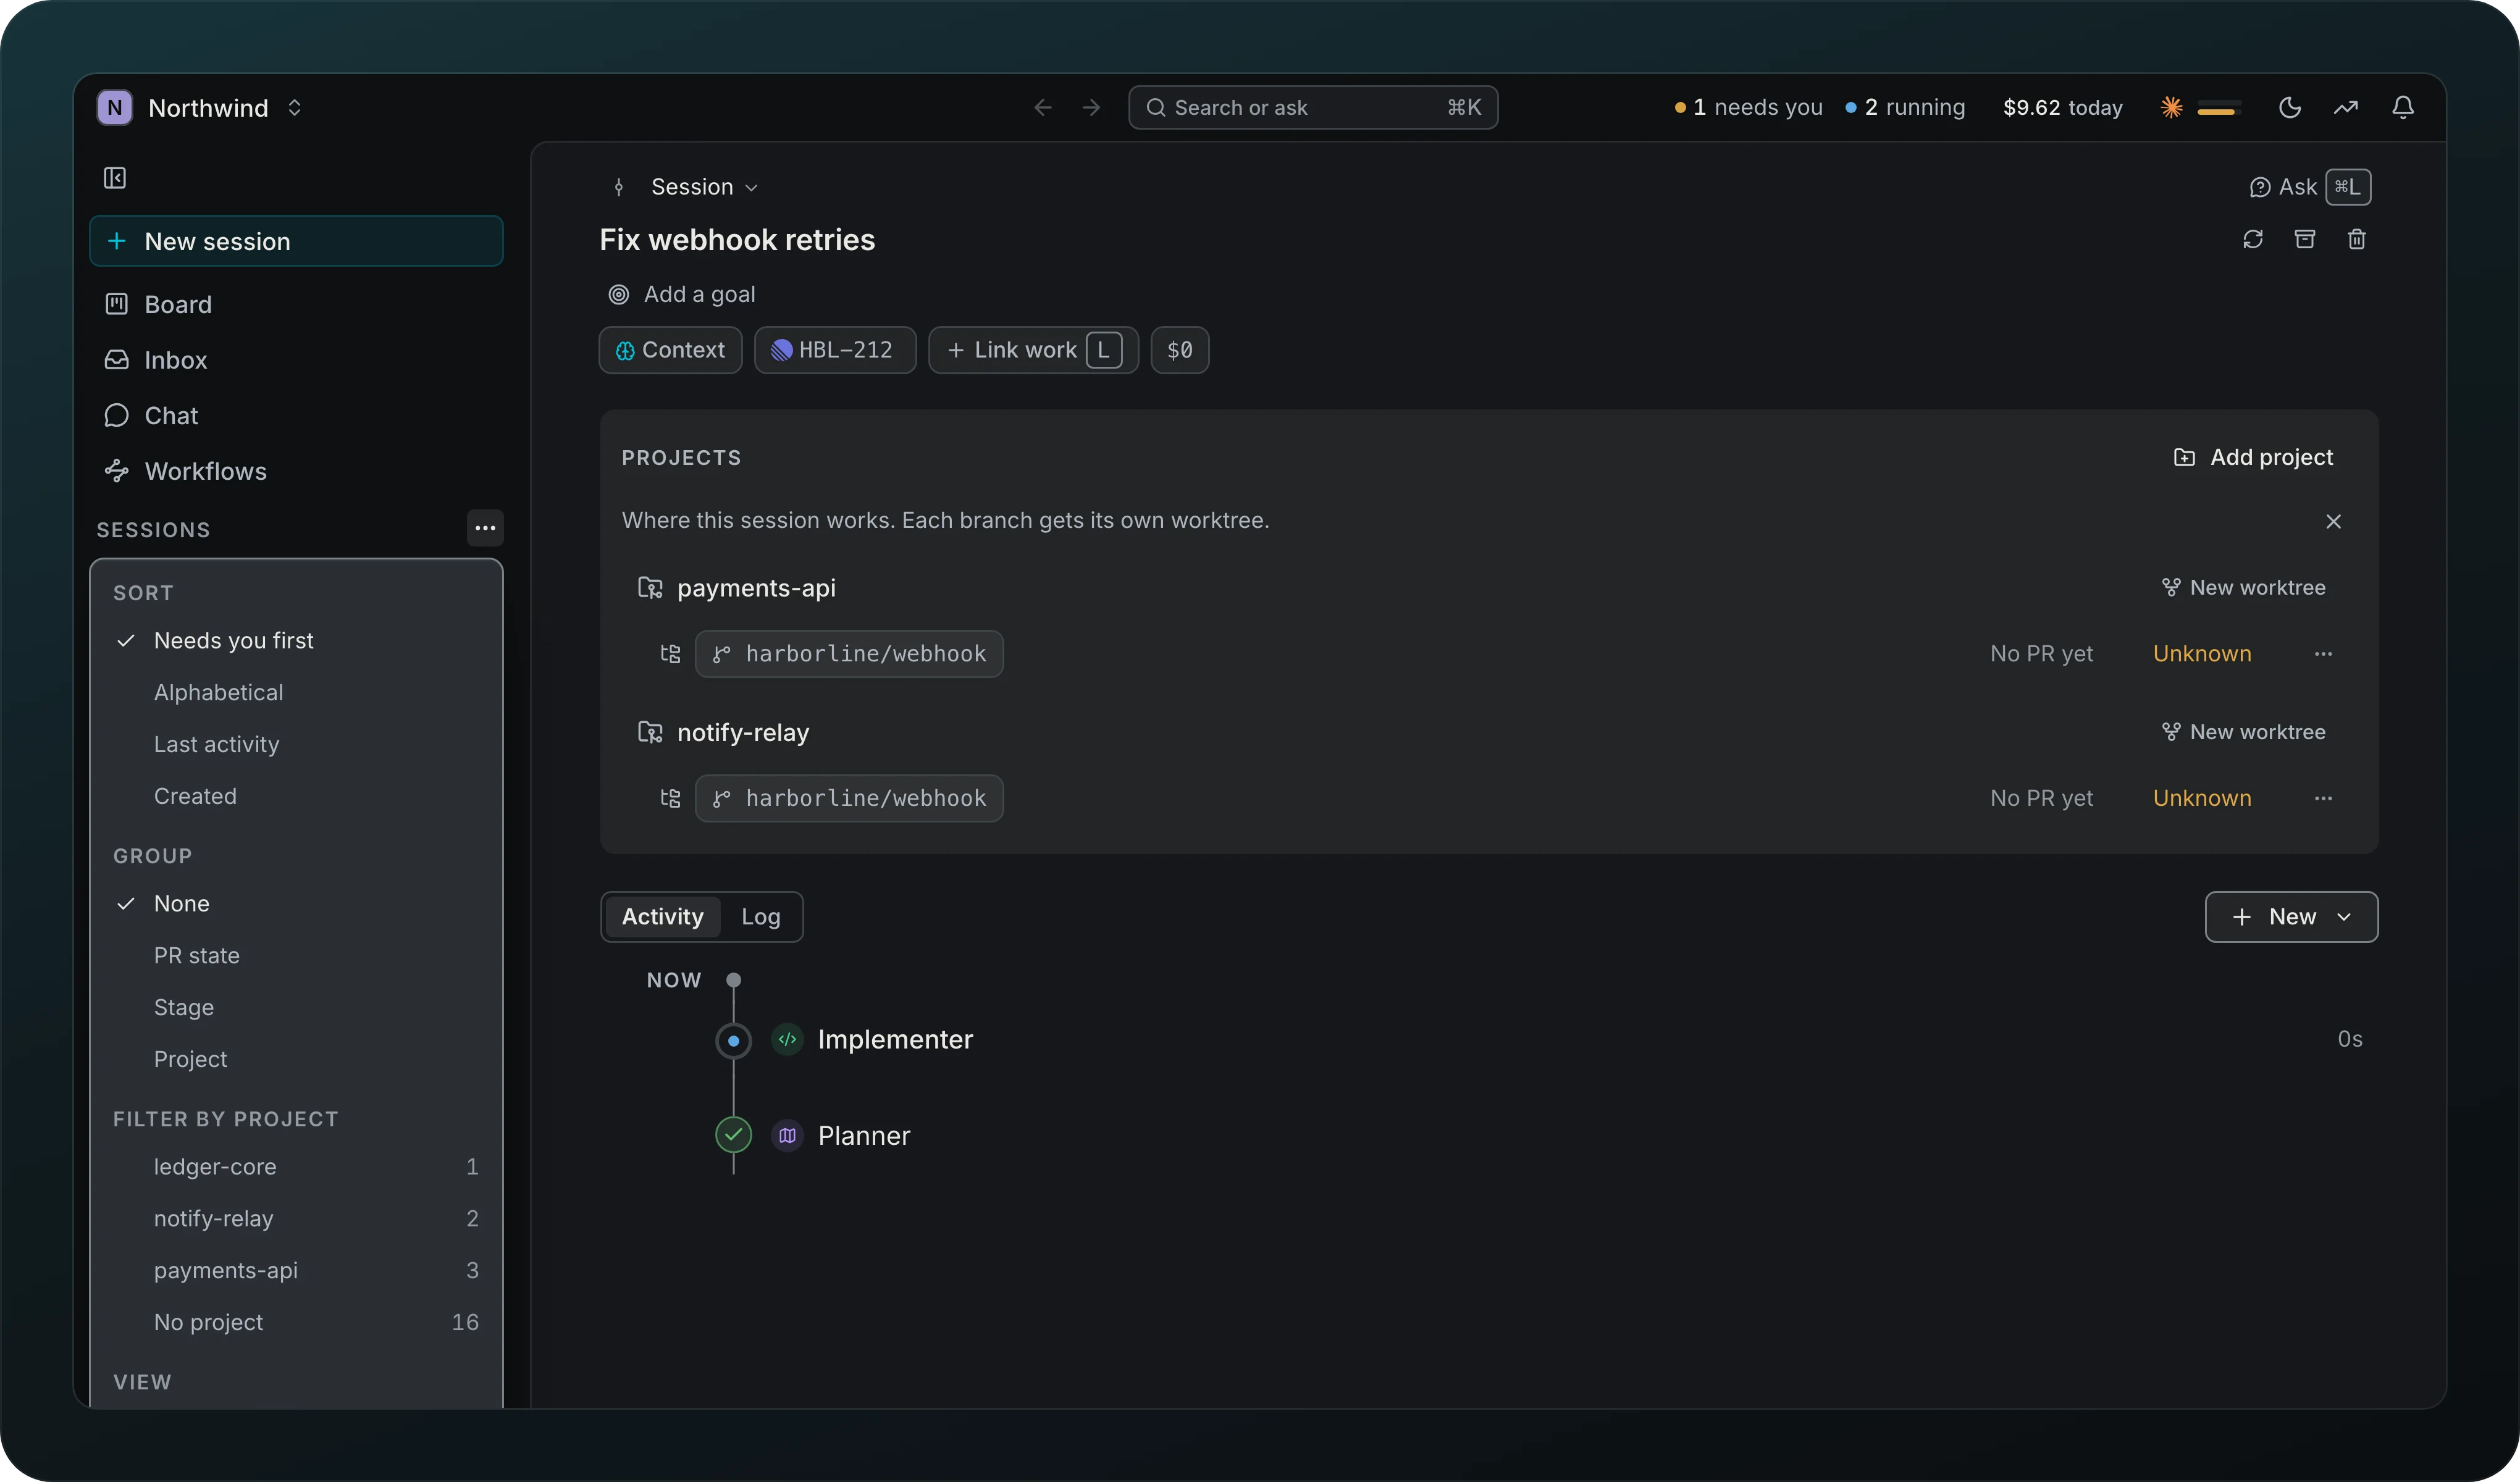Click the orange Claude usage spark icon
This screenshot has height=1482, width=2520.
pyautogui.click(x=2171, y=107)
